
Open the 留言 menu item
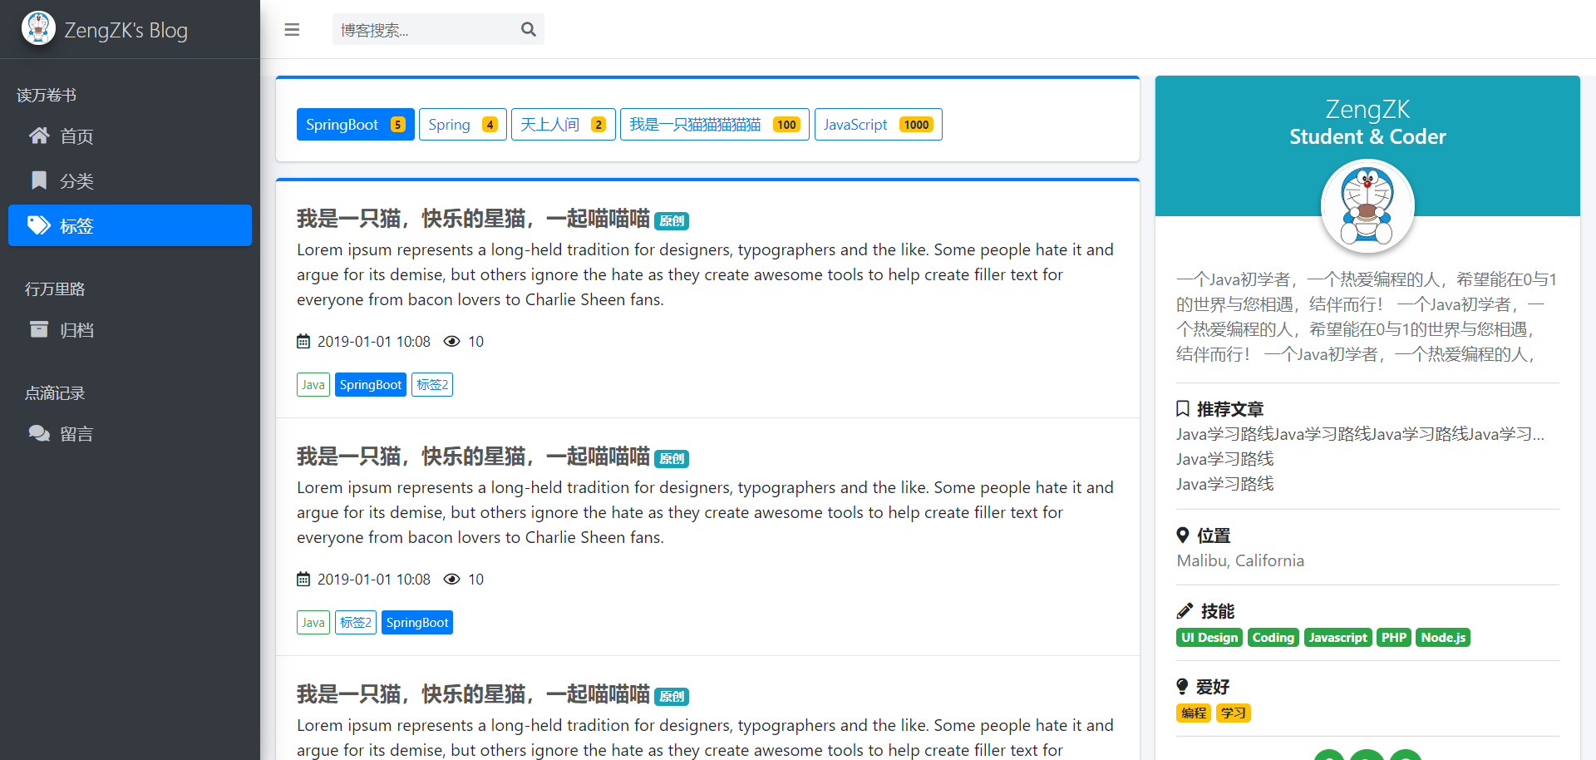coord(130,433)
